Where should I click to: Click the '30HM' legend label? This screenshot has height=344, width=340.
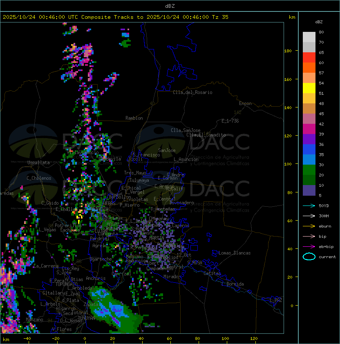324,216
